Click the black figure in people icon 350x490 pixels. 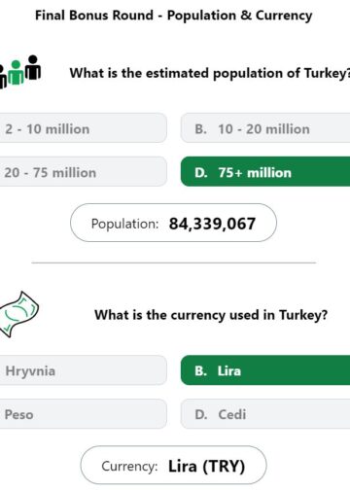coord(33,67)
